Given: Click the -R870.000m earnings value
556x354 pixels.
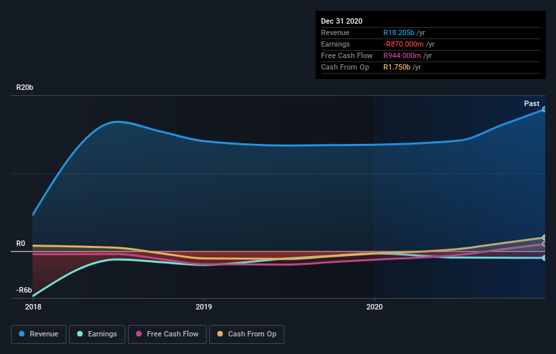Looking at the screenshot, I should point(403,44).
